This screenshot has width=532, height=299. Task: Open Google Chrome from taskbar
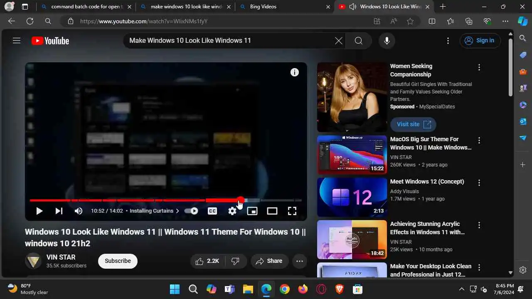point(285,289)
